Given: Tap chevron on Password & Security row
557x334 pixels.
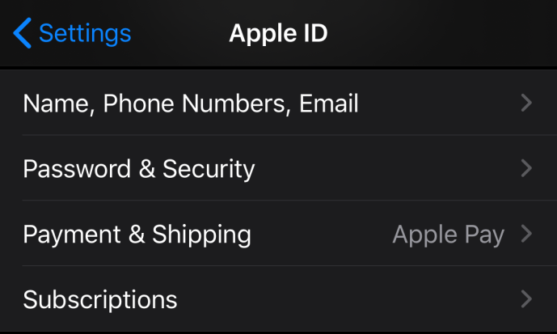Looking at the screenshot, I should coord(526,168).
